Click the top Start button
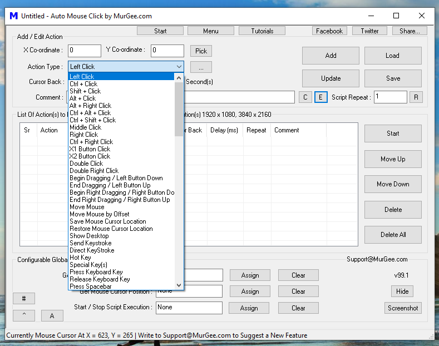This screenshot has width=439, height=346. pyautogui.click(x=160, y=31)
